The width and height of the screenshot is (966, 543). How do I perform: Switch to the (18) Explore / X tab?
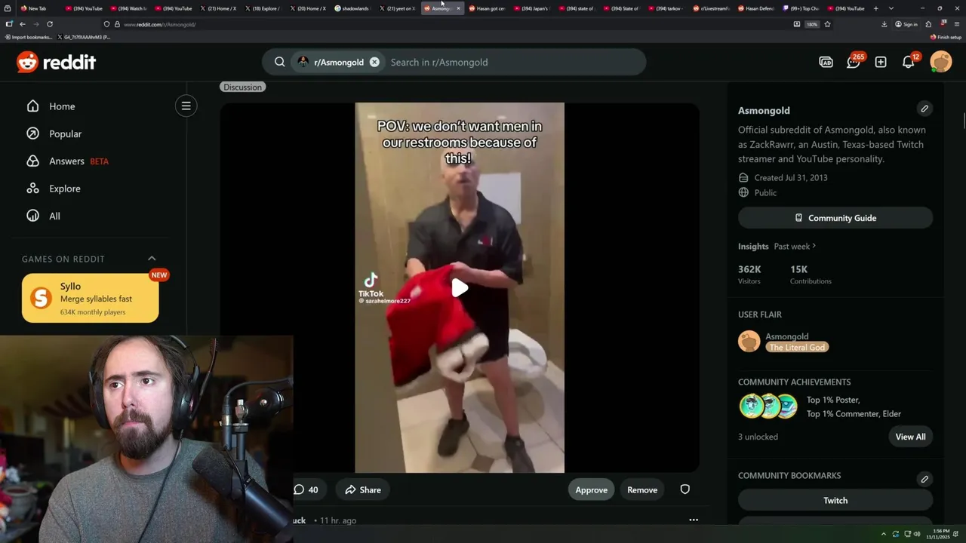[x=263, y=8]
